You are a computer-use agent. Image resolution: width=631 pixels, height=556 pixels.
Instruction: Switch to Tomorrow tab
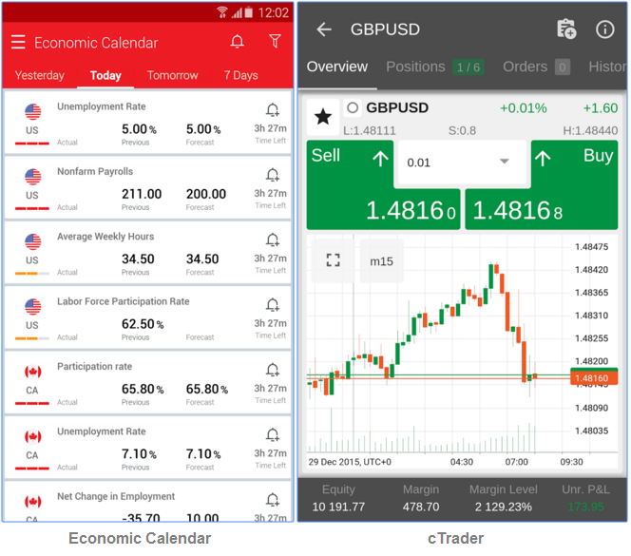(172, 75)
